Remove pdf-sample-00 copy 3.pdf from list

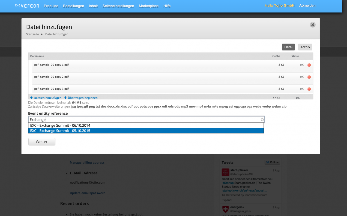pyautogui.click(x=309, y=89)
